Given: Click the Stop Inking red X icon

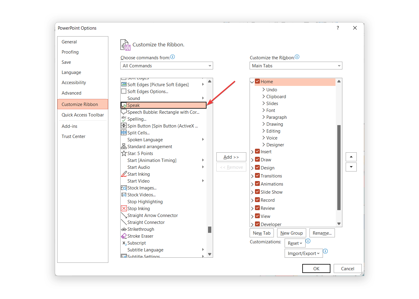Looking at the screenshot, I should tap(124, 208).
